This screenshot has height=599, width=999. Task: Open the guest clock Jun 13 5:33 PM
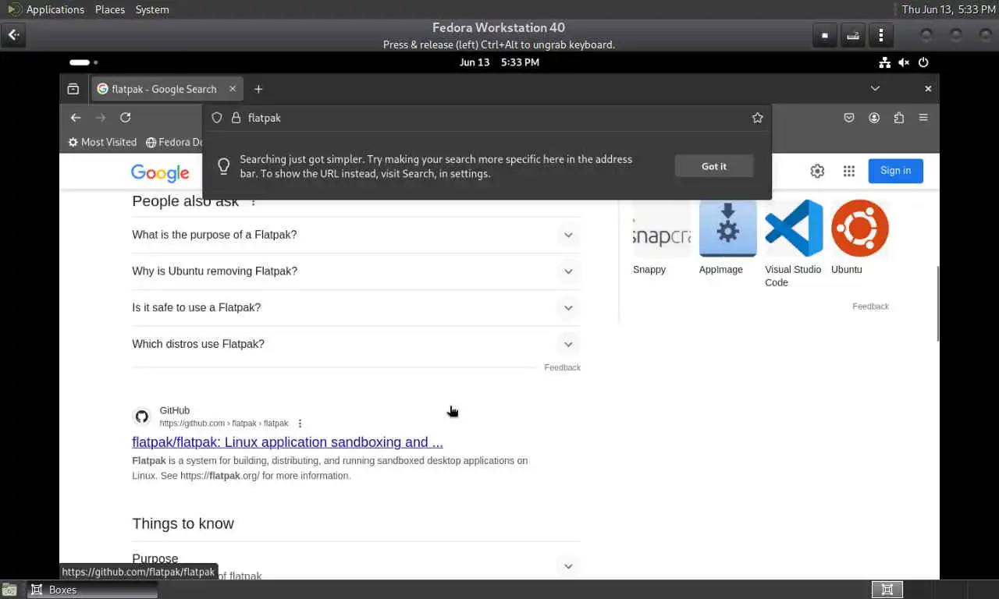click(499, 62)
